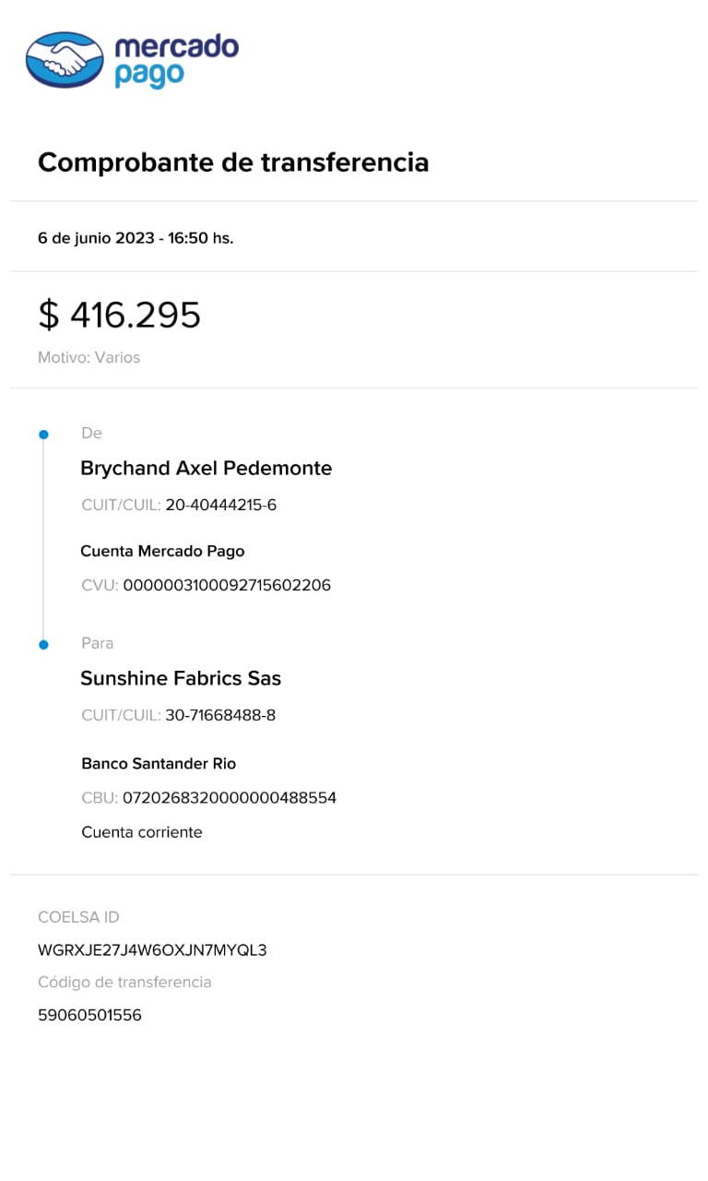Viewport: 708px width, 1181px height.
Task: Click the Cuenta Mercado Pago label
Action: point(162,551)
